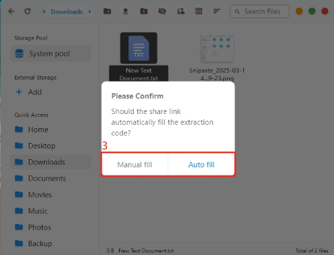The height and width of the screenshot is (255, 334).
Task: Expand the arrow after Downloads breadcrumb
Action: 90,11
